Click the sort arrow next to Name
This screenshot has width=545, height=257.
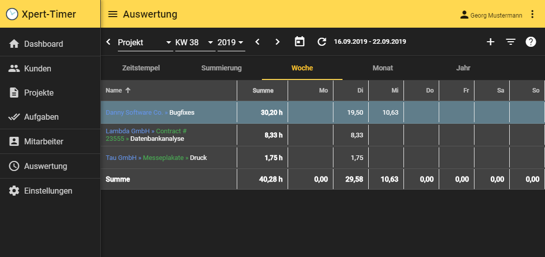pyautogui.click(x=128, y=90)
